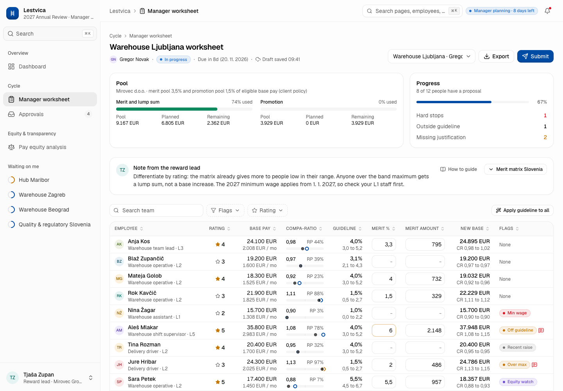Viewport: 563px width, 391px height.
Task: Click the Submit button
Action: tap(535, 56)
